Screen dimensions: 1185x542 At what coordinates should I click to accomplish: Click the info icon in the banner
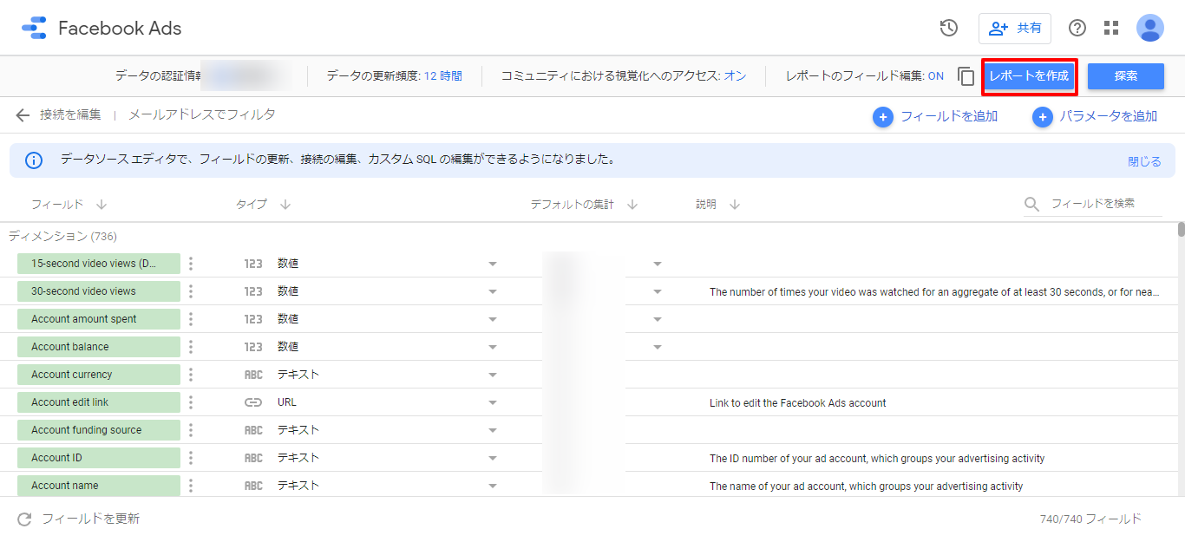pyautogui.click(x=34, y=160)
